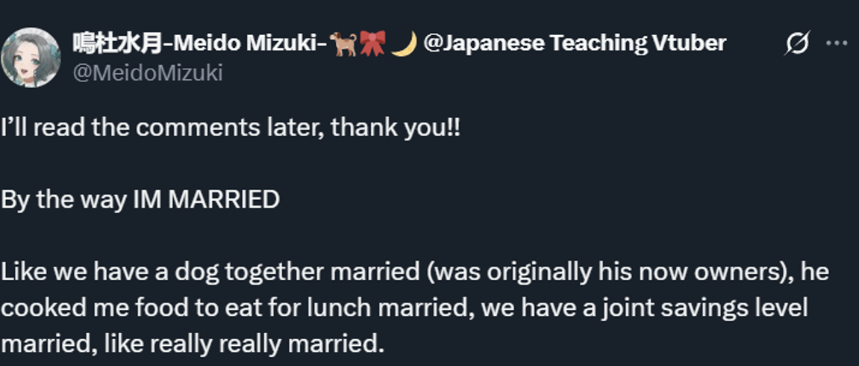Viewport: 859px width, 366px height.
Task: Click the dog emoji in display name
Action: (343, 43)
